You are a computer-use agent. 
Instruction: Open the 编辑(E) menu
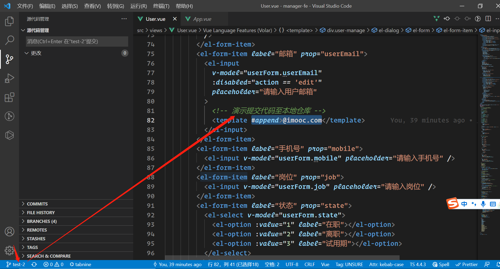47,6
